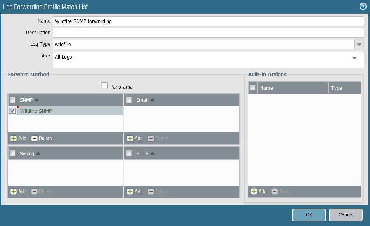
Task: Click the Cancel button
Action: (x=346, y=215)
